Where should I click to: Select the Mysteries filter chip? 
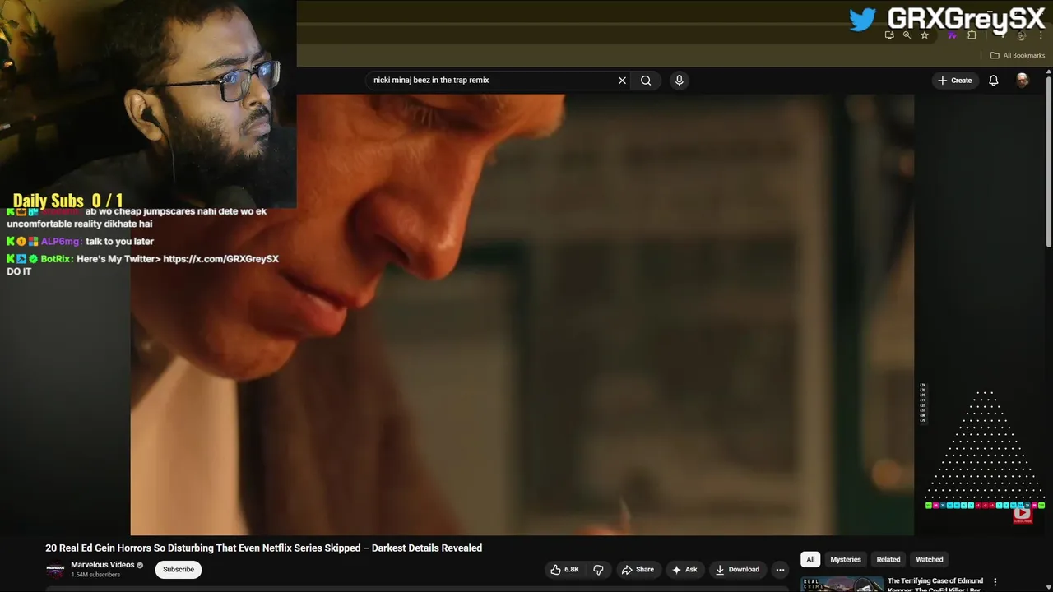pos(846,559)
